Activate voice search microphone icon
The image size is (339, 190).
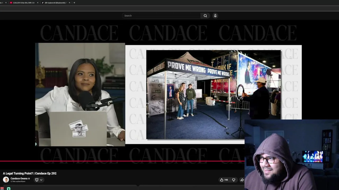[x=215, y=16]
